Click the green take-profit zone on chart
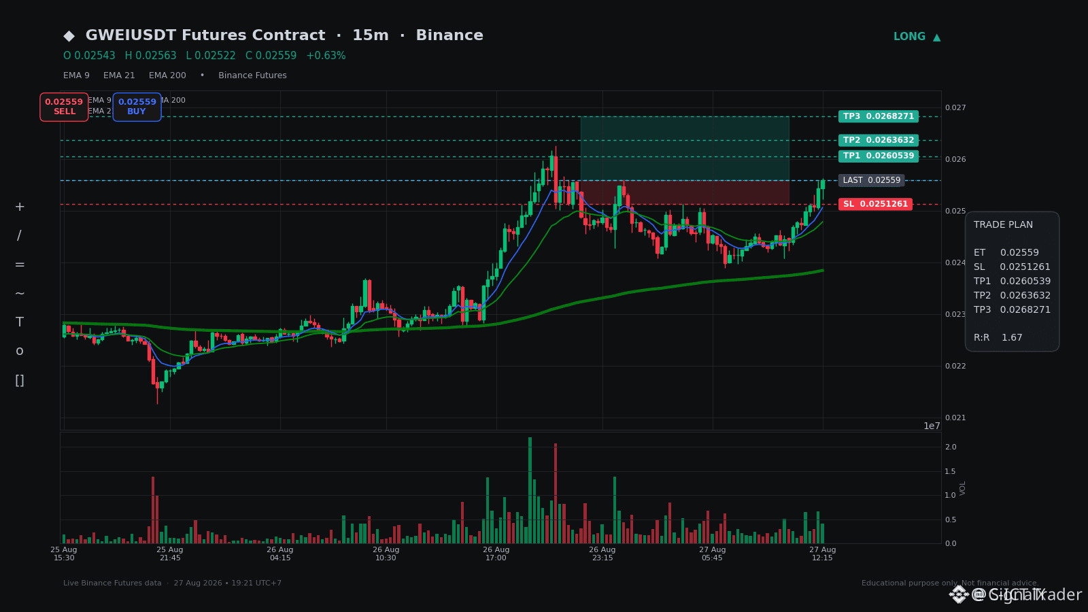Screen dimensions: 1088x612 pyautogui.click(x=685, y=148)
